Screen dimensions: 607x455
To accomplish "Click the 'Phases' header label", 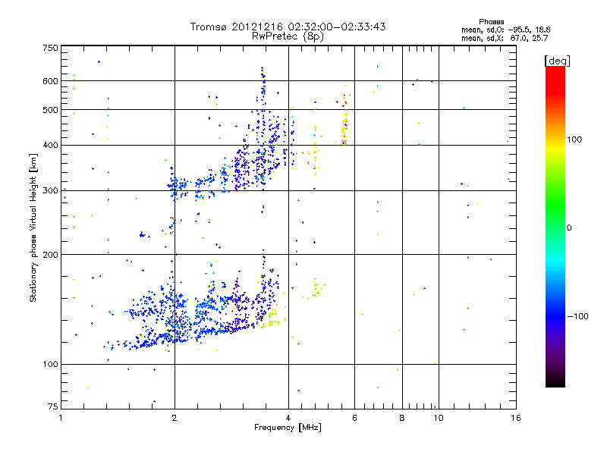I will (491, 22).
